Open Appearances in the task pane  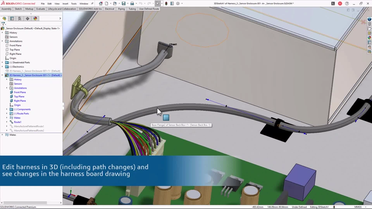(369, 38)
